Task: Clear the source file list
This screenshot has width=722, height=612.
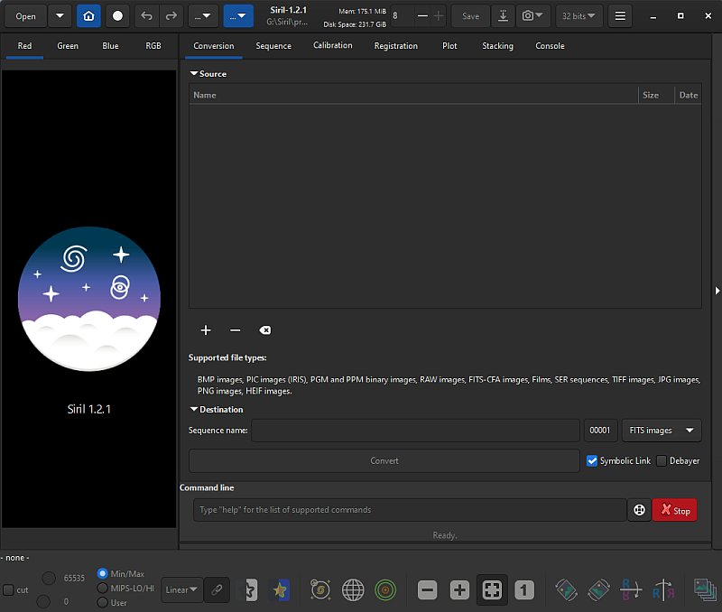Action: pos(264,330)
